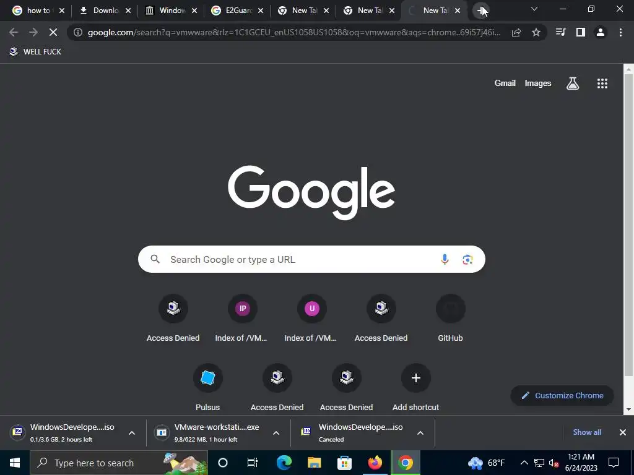
Task: Open the purple U Index of /VM shortcut
Action: coord(312,319)
